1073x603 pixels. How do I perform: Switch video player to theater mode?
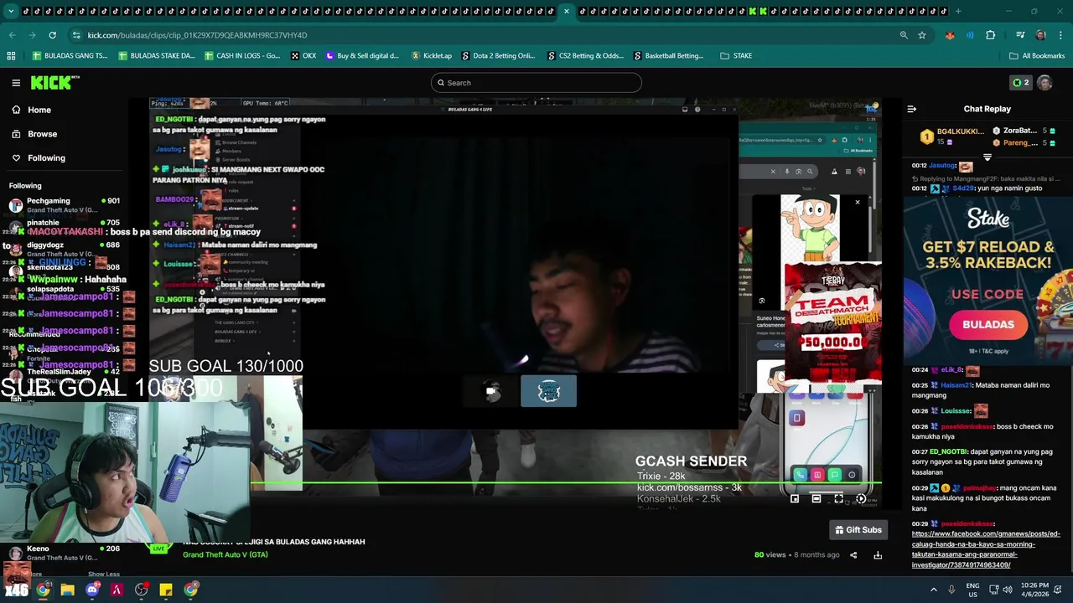click(816, 498)
